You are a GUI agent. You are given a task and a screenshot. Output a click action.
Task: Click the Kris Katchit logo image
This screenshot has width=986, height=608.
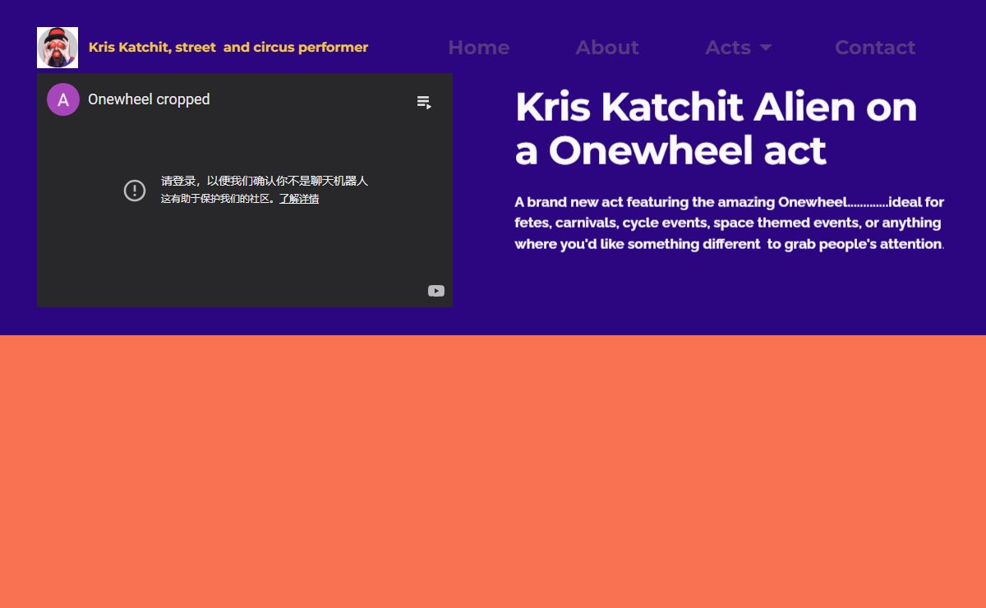(58, 48)
